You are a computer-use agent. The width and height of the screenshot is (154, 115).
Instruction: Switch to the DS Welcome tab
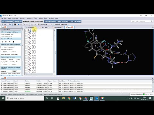click(31, 27)
